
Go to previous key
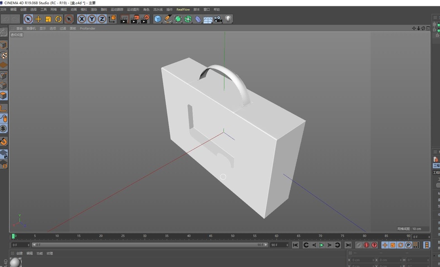pos(306,245)
